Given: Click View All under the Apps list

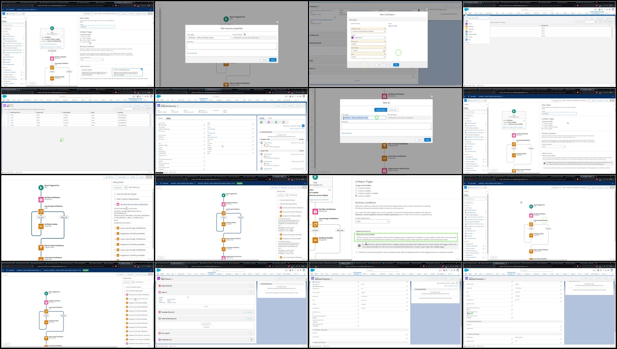Looking at the screenshot, I should [467, 42].
